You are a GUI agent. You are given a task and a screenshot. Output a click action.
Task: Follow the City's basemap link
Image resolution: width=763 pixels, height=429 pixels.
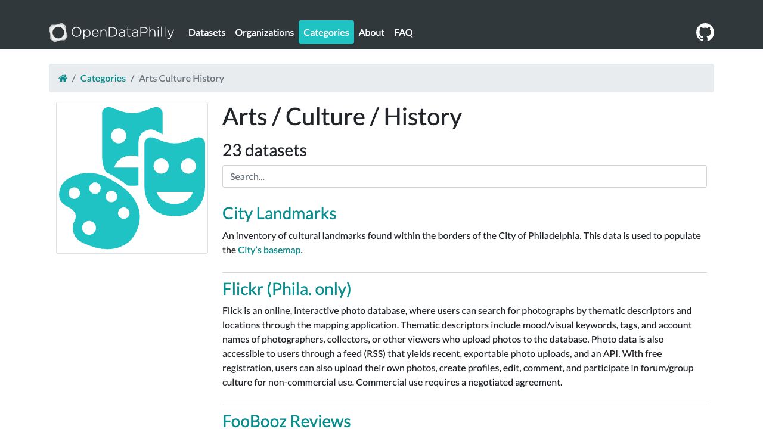pyautogui.click(x=269, y=250)
